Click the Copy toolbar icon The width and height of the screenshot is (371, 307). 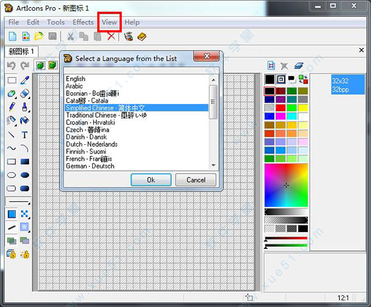(83, 37)
